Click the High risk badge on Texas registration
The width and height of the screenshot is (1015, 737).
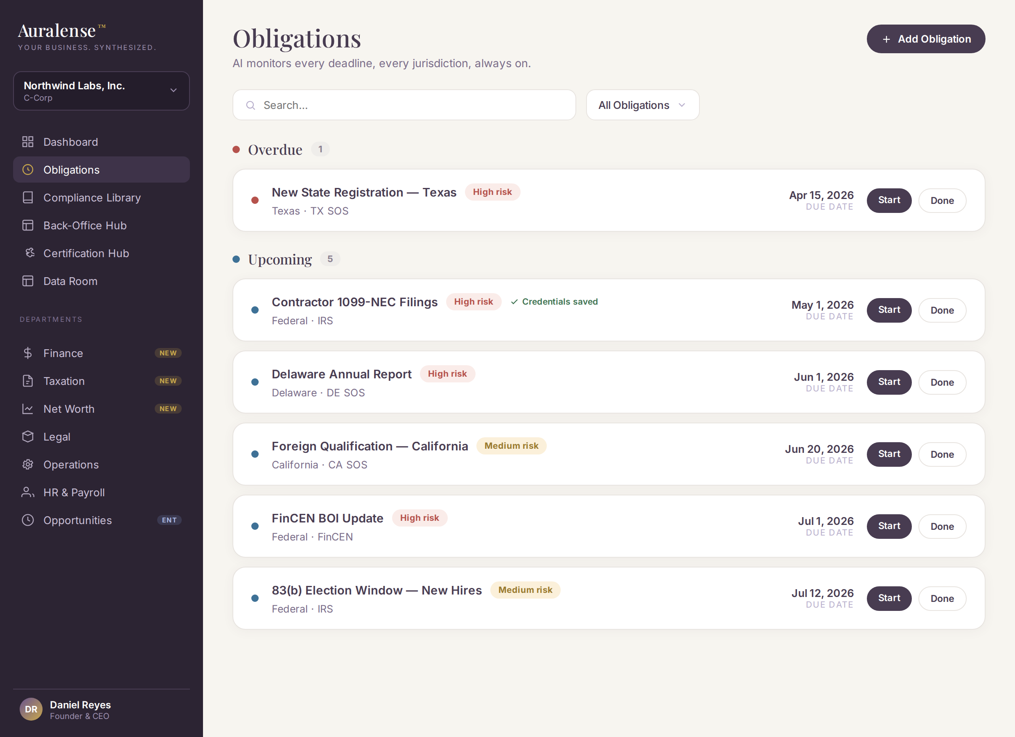pos(492,192)
